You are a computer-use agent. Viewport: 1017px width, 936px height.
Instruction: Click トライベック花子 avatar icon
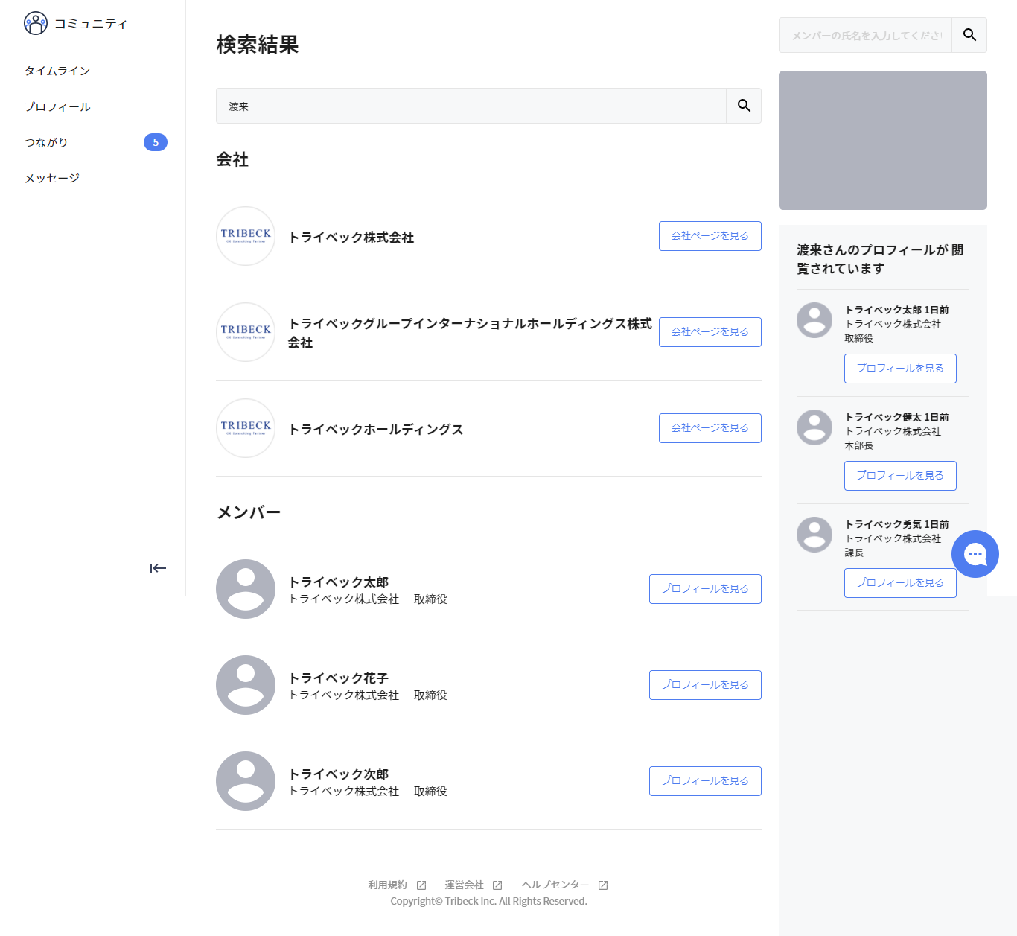pyautogui.click(x=246, y=685)
